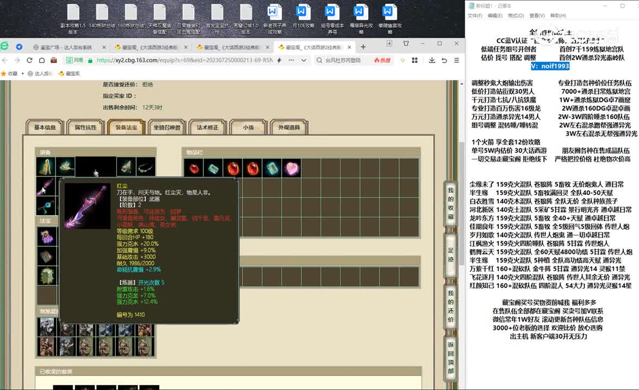Click the 收藏 star bookmark button

[x=9, y=74]
